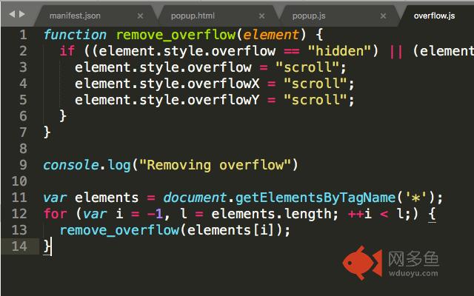This screenshot has height=296, width=474.
Task: Select the overflow.js tab
Action: click(434, 16)
